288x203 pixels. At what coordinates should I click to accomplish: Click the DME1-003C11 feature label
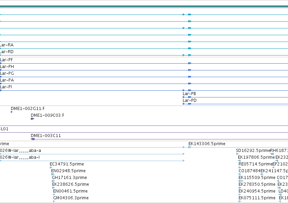(46, 136)
